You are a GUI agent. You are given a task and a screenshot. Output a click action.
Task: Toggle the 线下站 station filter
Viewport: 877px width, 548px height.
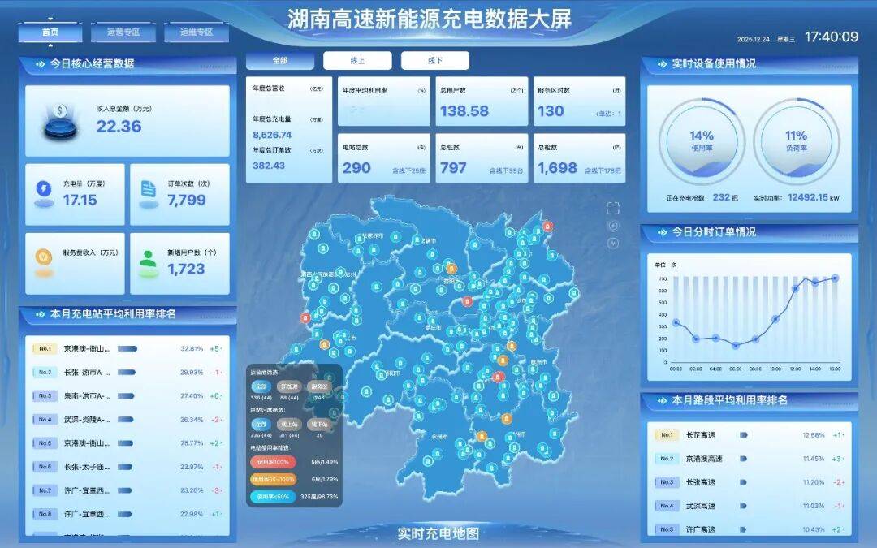318,424
